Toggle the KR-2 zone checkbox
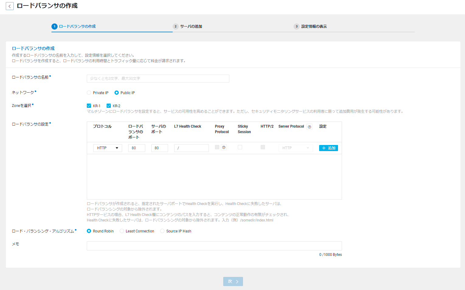This screenshot has width=465, height=290. (x=109, y=106)
